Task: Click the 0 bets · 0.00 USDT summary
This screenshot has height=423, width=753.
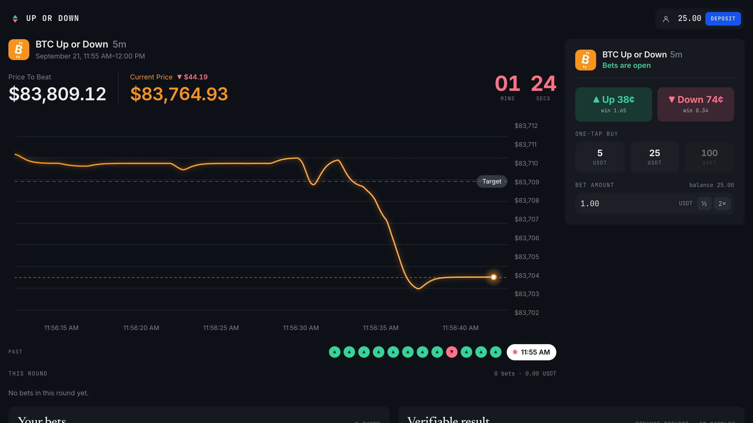Action: [525, 373]
